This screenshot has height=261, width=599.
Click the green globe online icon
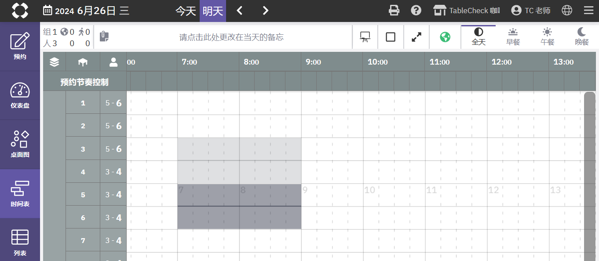coord(445,37)
